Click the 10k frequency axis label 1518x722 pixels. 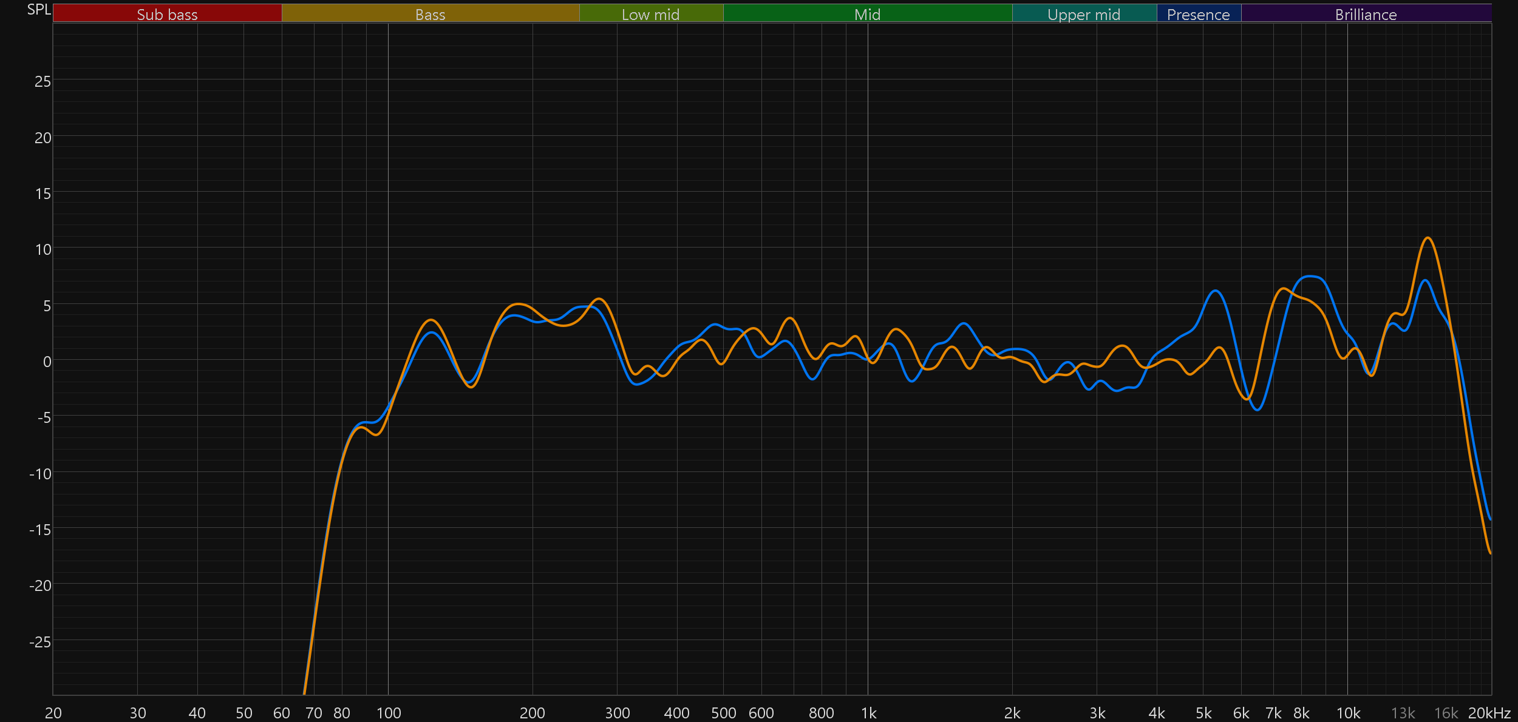coord(1348,713)
